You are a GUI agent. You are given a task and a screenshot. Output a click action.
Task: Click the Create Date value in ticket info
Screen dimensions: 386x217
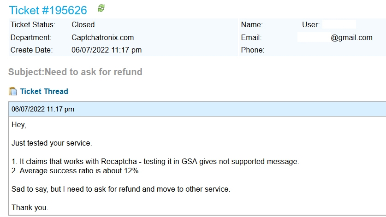coord(107,50)
